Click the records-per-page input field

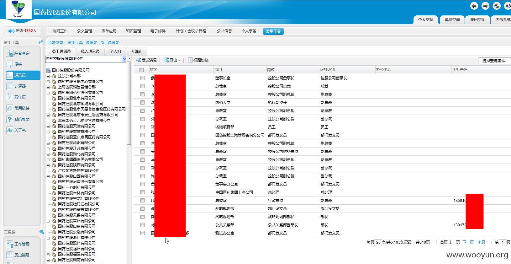[379, 242]
